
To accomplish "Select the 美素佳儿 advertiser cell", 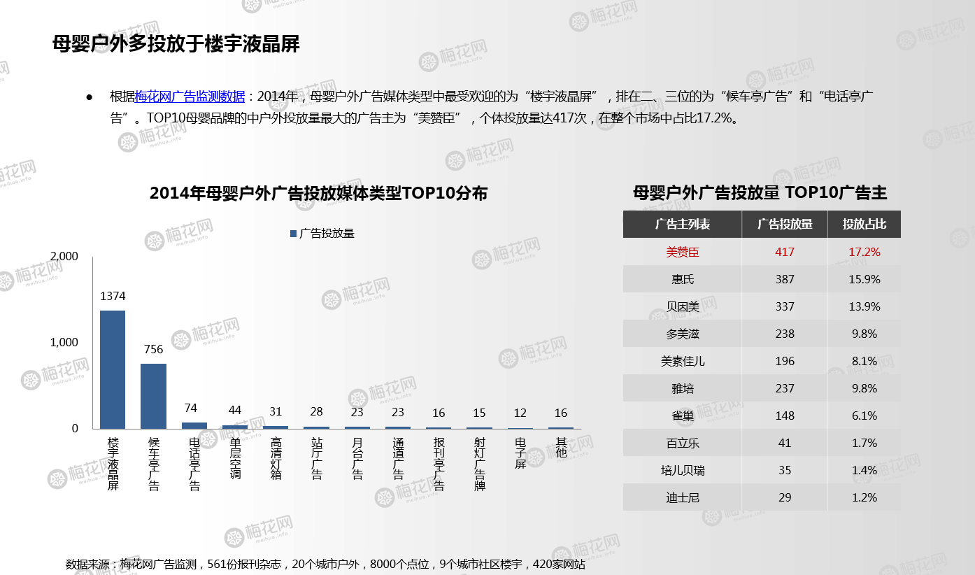I will [x=683, y=361].
